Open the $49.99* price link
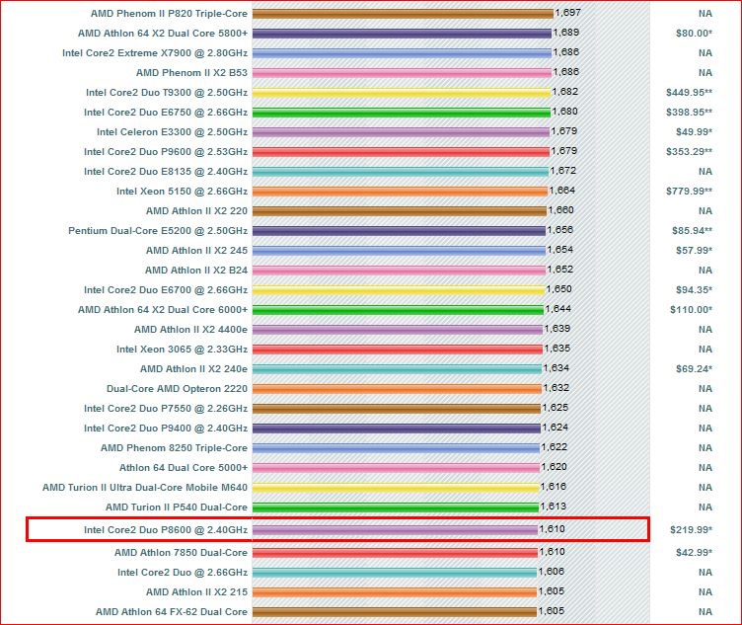The height and width of the screenshot is (625, 742). coord(695,132)
